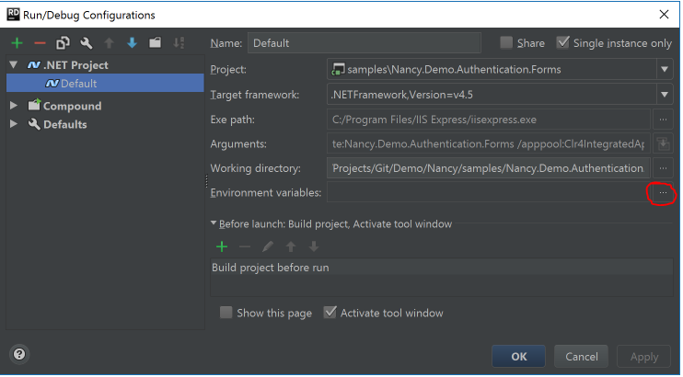Screen dimensions: 683x377
Task: Select the .NET Project tree item
Action: coord(67,65)
